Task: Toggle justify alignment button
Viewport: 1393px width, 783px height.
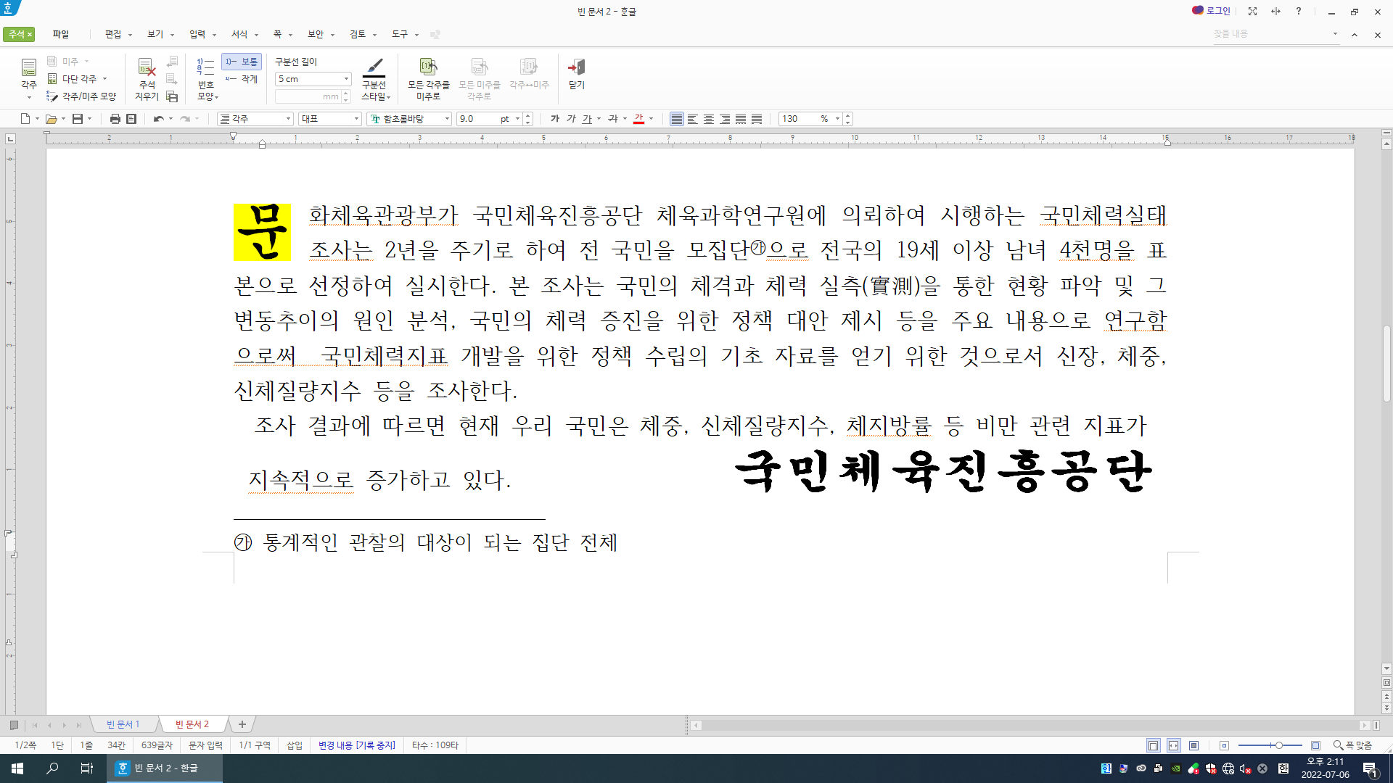Action: click(x=677, y=119)
